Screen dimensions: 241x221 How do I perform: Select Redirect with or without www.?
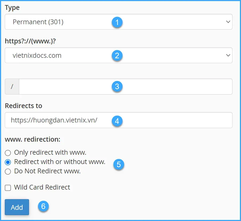[8, 162]
